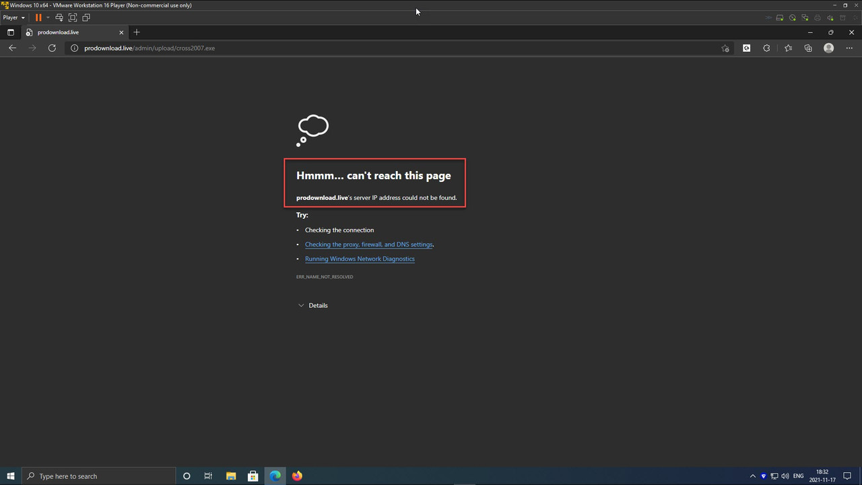This screenshot has height=485, width=862.
Task: Click the VMware sound card device icon
Action: pos(830,18)
